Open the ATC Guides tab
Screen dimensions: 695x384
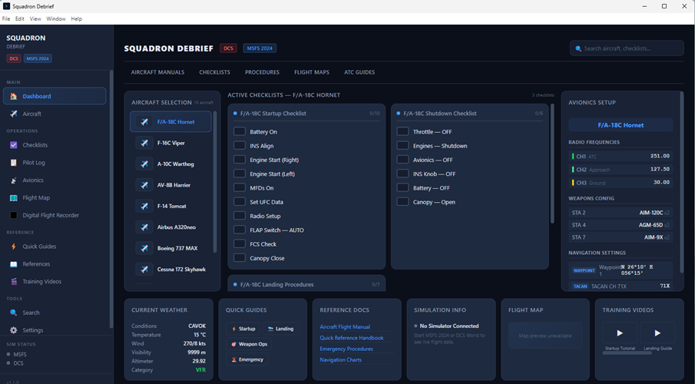(x=359, y=72)
